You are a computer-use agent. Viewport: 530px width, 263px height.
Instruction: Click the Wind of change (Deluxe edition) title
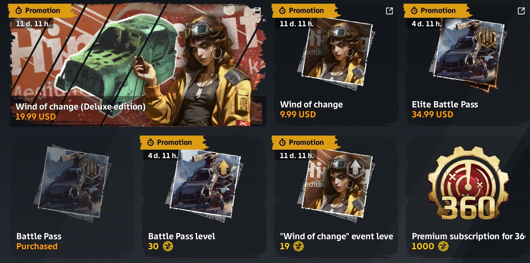pos(81,107)
